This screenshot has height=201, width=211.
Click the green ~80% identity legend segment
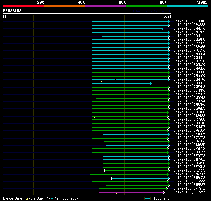coord(146,6)
